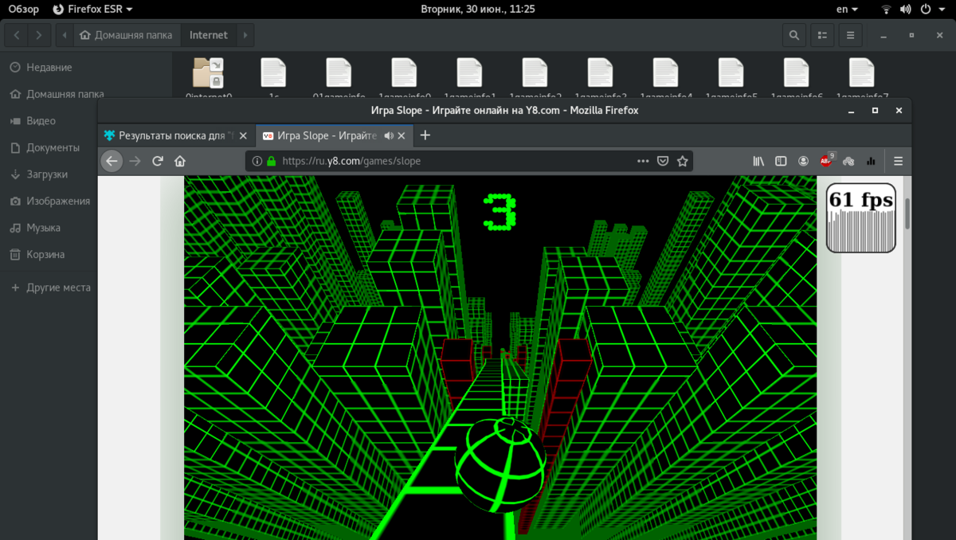Select the 1gameinfo0 file icon
The height and width of the screenshot is (540, 956).
point(404,72)
